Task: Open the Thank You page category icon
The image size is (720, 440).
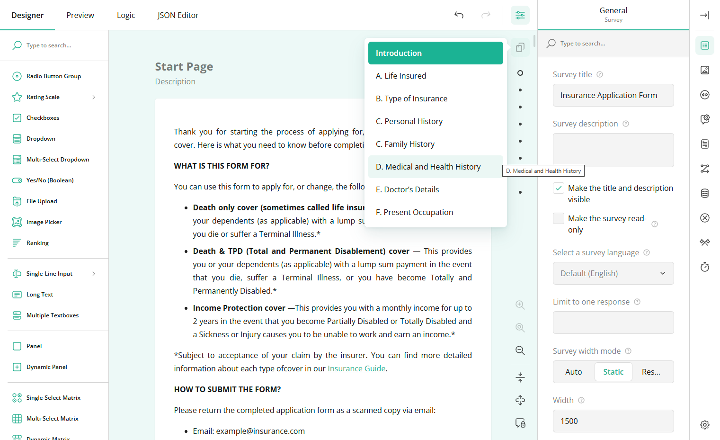Action: click(705, 242)
